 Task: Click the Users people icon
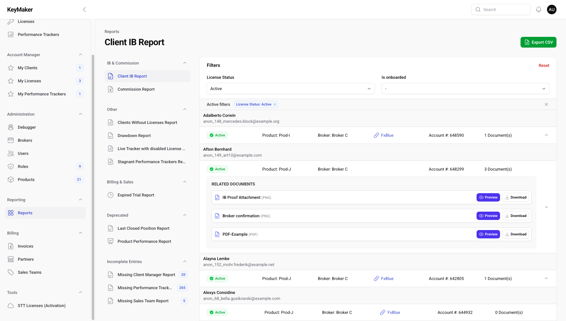(x=11, y=153)
